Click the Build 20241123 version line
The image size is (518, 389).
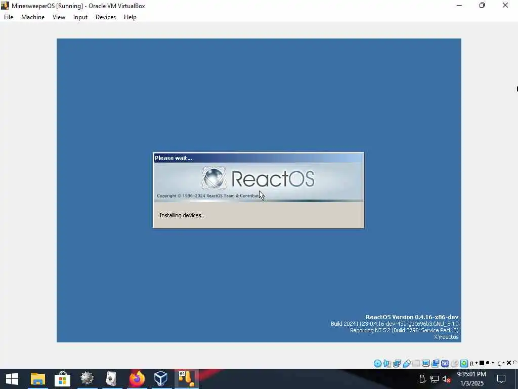coord(395,324)
